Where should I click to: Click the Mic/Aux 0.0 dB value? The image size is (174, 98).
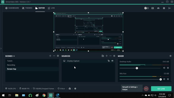click(166, 73)
